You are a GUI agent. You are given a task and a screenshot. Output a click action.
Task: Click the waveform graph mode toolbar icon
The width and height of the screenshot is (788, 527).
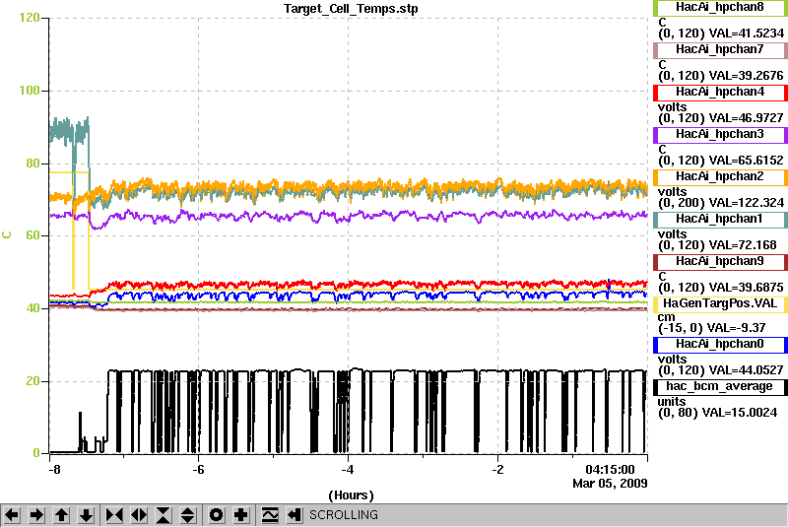(269, 515)
